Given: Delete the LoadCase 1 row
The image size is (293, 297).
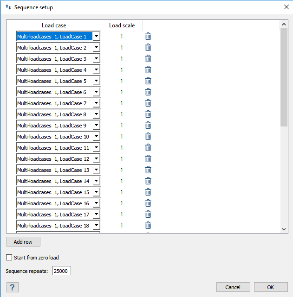Looking at the screenshot, I should pyautogui.click(x=148, y=37).
